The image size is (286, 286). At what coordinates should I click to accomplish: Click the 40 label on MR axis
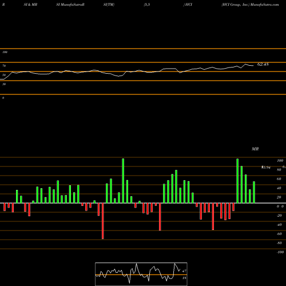(x=279, y=188)
